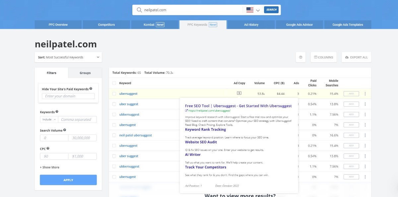The image size is (398, 197).
Task: Click the Search Volume help icon
Action: [65, 130]
